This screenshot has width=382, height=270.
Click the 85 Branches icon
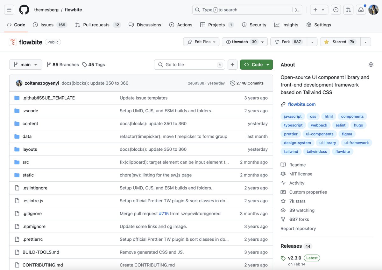click(49, 65)
